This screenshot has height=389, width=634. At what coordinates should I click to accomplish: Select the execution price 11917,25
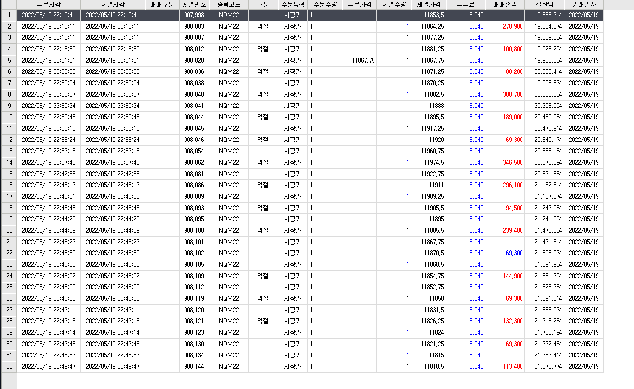point(432,128)
